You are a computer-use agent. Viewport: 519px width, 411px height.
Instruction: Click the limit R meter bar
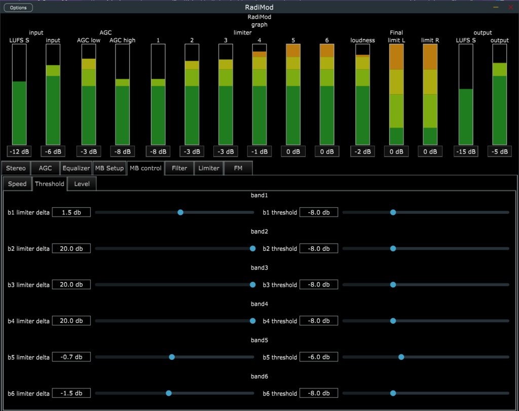pyautogui.click(x=430, y=94)
